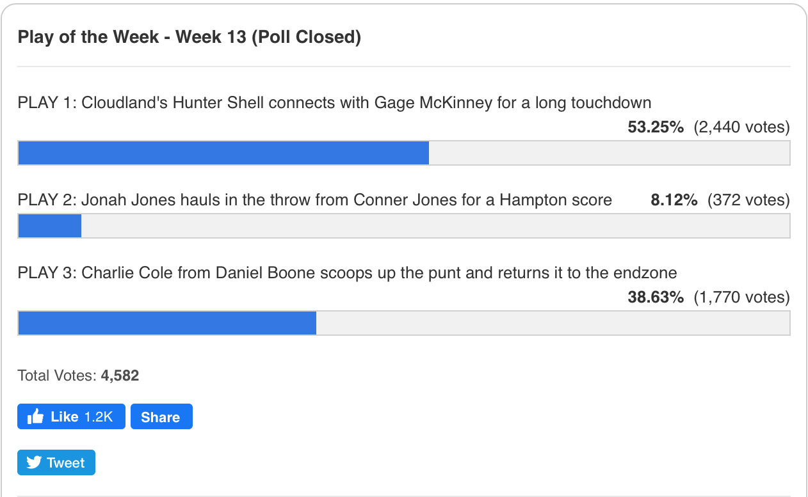
Task: Click the Facebook thumbs-up icon
Action: (35, 417)
